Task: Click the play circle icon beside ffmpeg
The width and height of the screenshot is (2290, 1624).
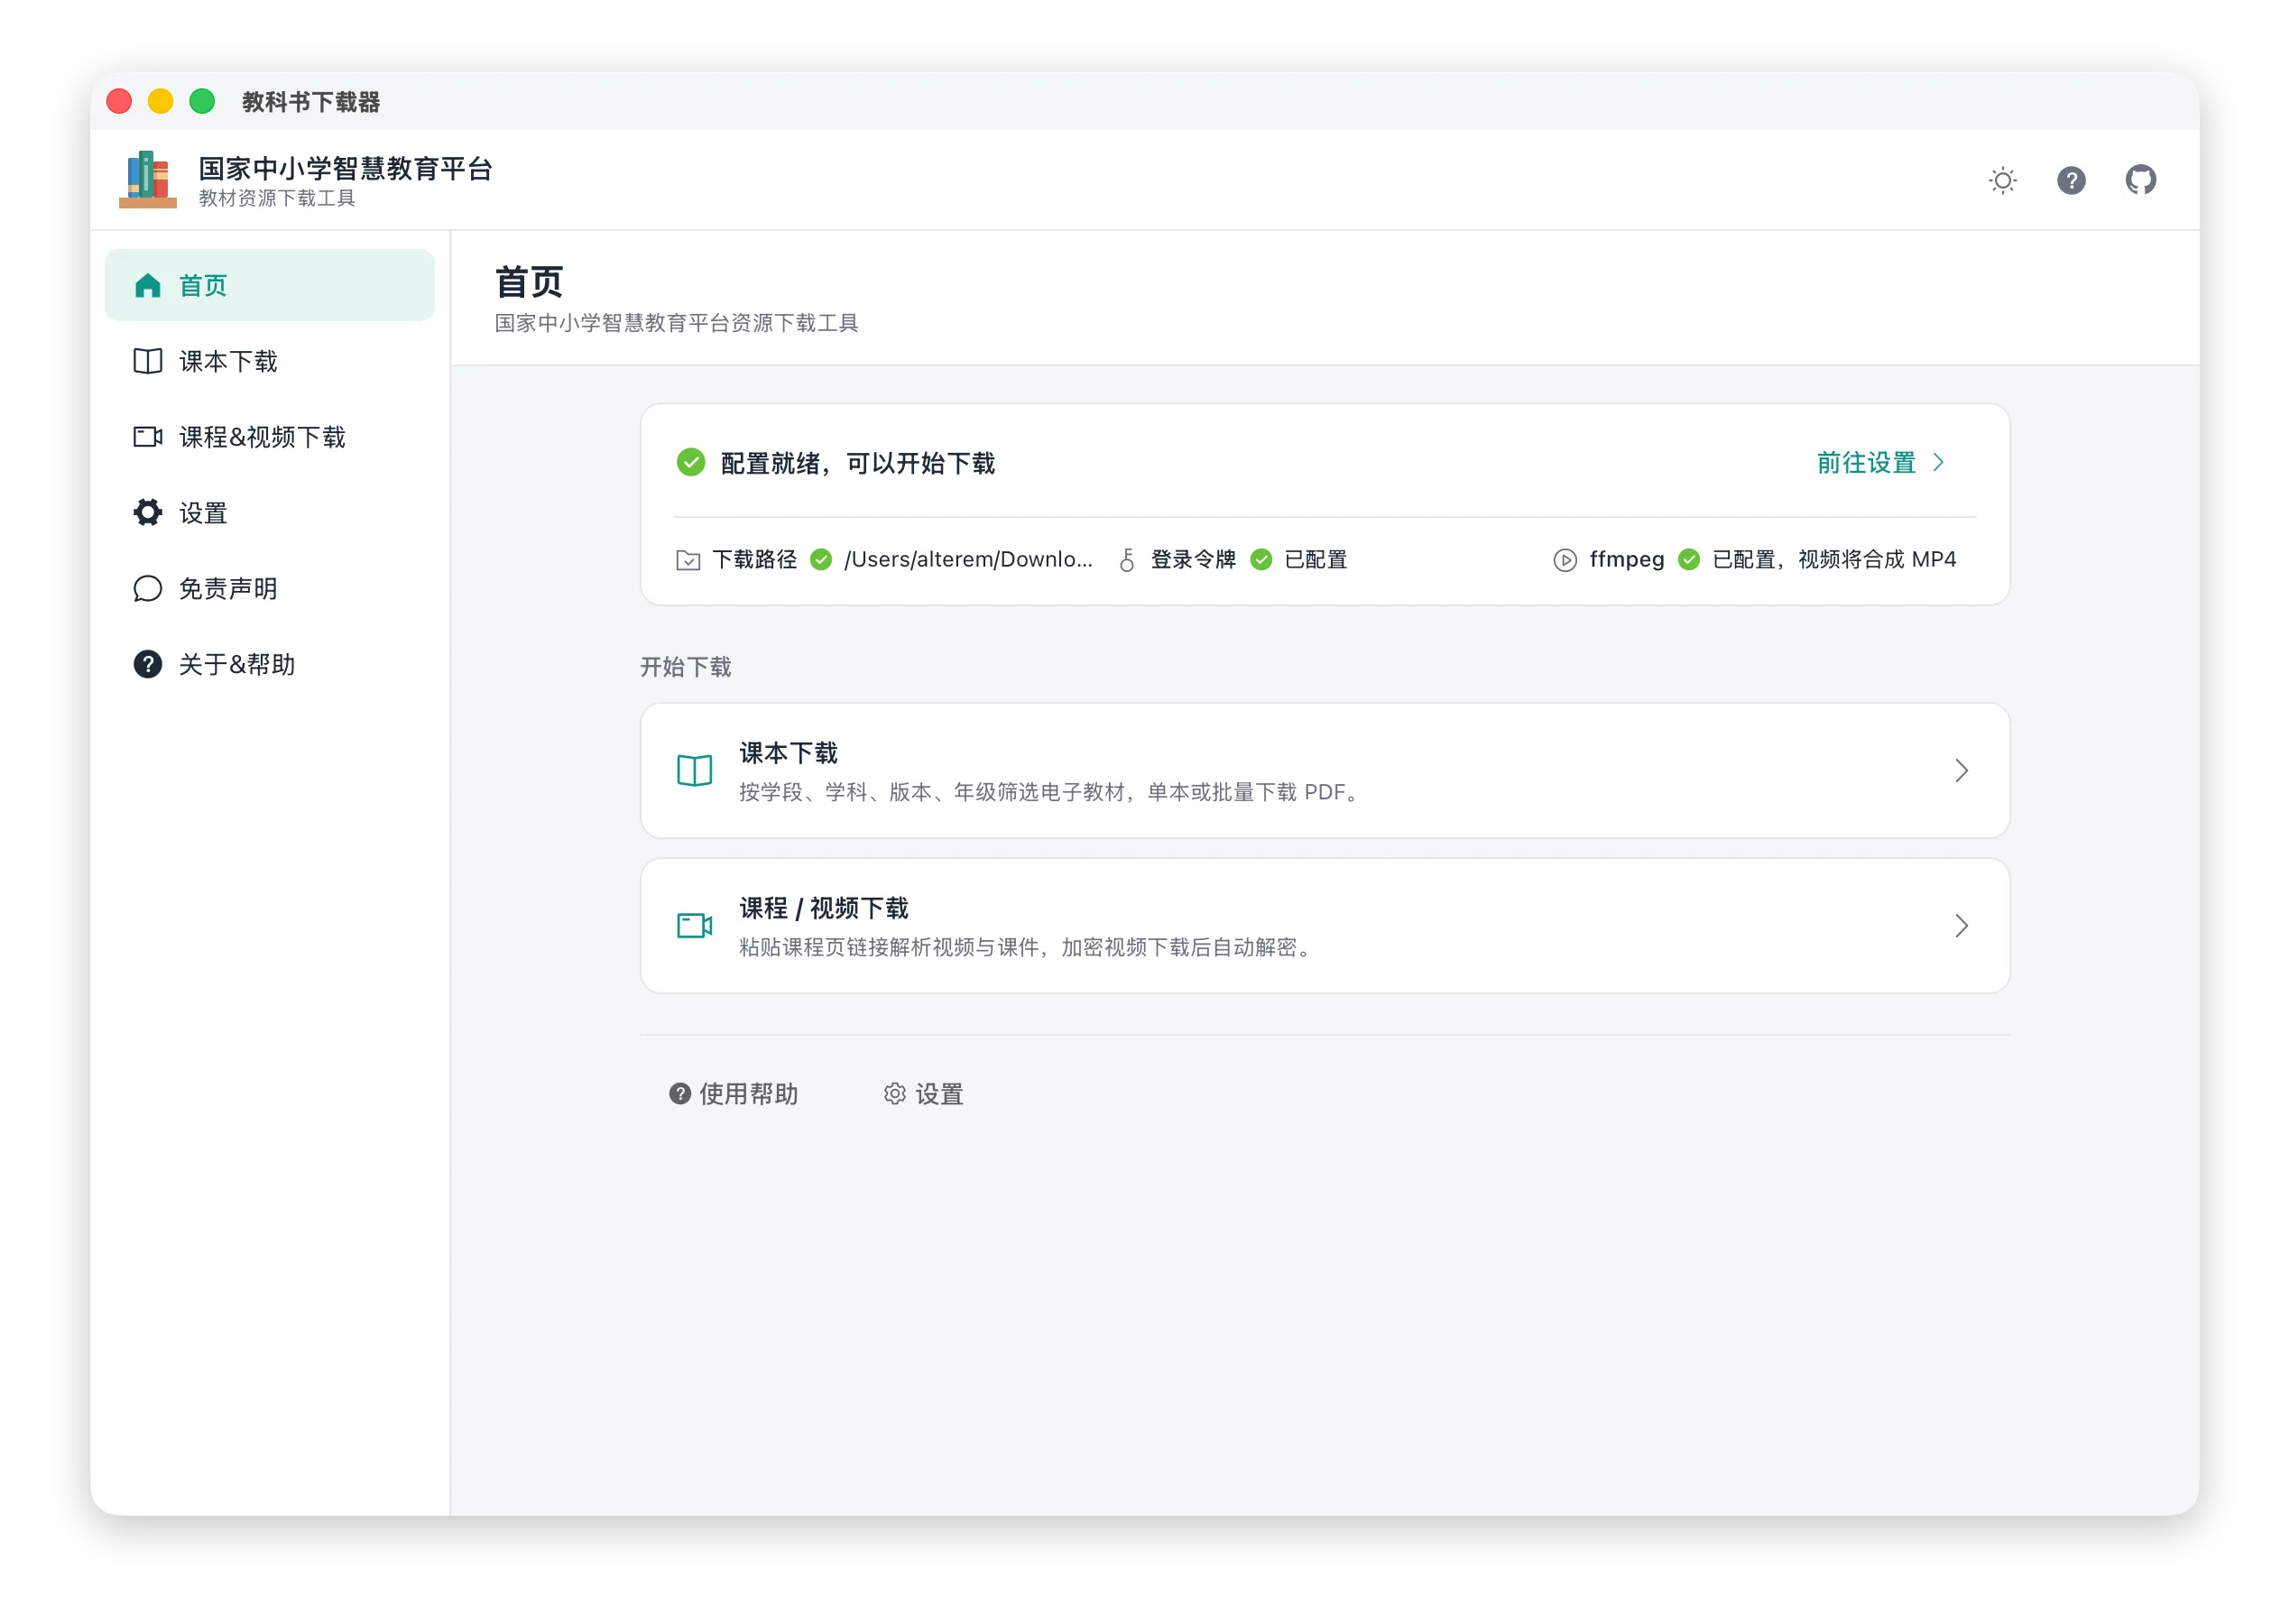Action: [x=1565, y=561]
